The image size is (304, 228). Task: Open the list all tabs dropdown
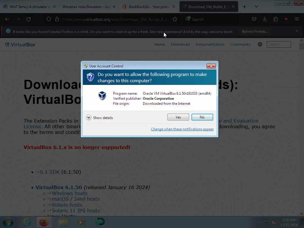(256, 7)
